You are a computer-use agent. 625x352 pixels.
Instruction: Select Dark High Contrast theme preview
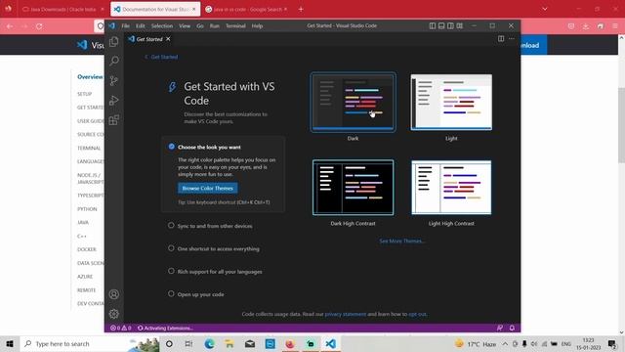pos(354,188)
